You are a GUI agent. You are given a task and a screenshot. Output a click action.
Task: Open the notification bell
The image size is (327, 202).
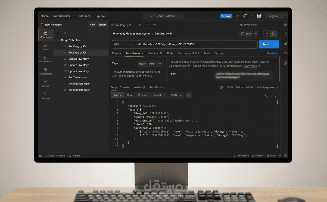pyautogui.click(x=252, y=16)
